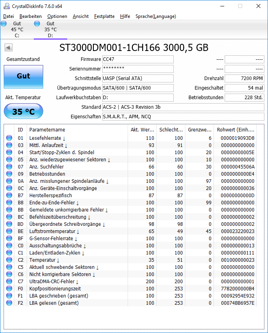Screen dimensions: 268x333
Task: Click the status orb for Nicht korrigierbare Sektoren
Action: pos(9,274)
